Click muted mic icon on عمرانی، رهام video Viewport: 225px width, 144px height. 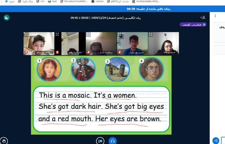57,52
